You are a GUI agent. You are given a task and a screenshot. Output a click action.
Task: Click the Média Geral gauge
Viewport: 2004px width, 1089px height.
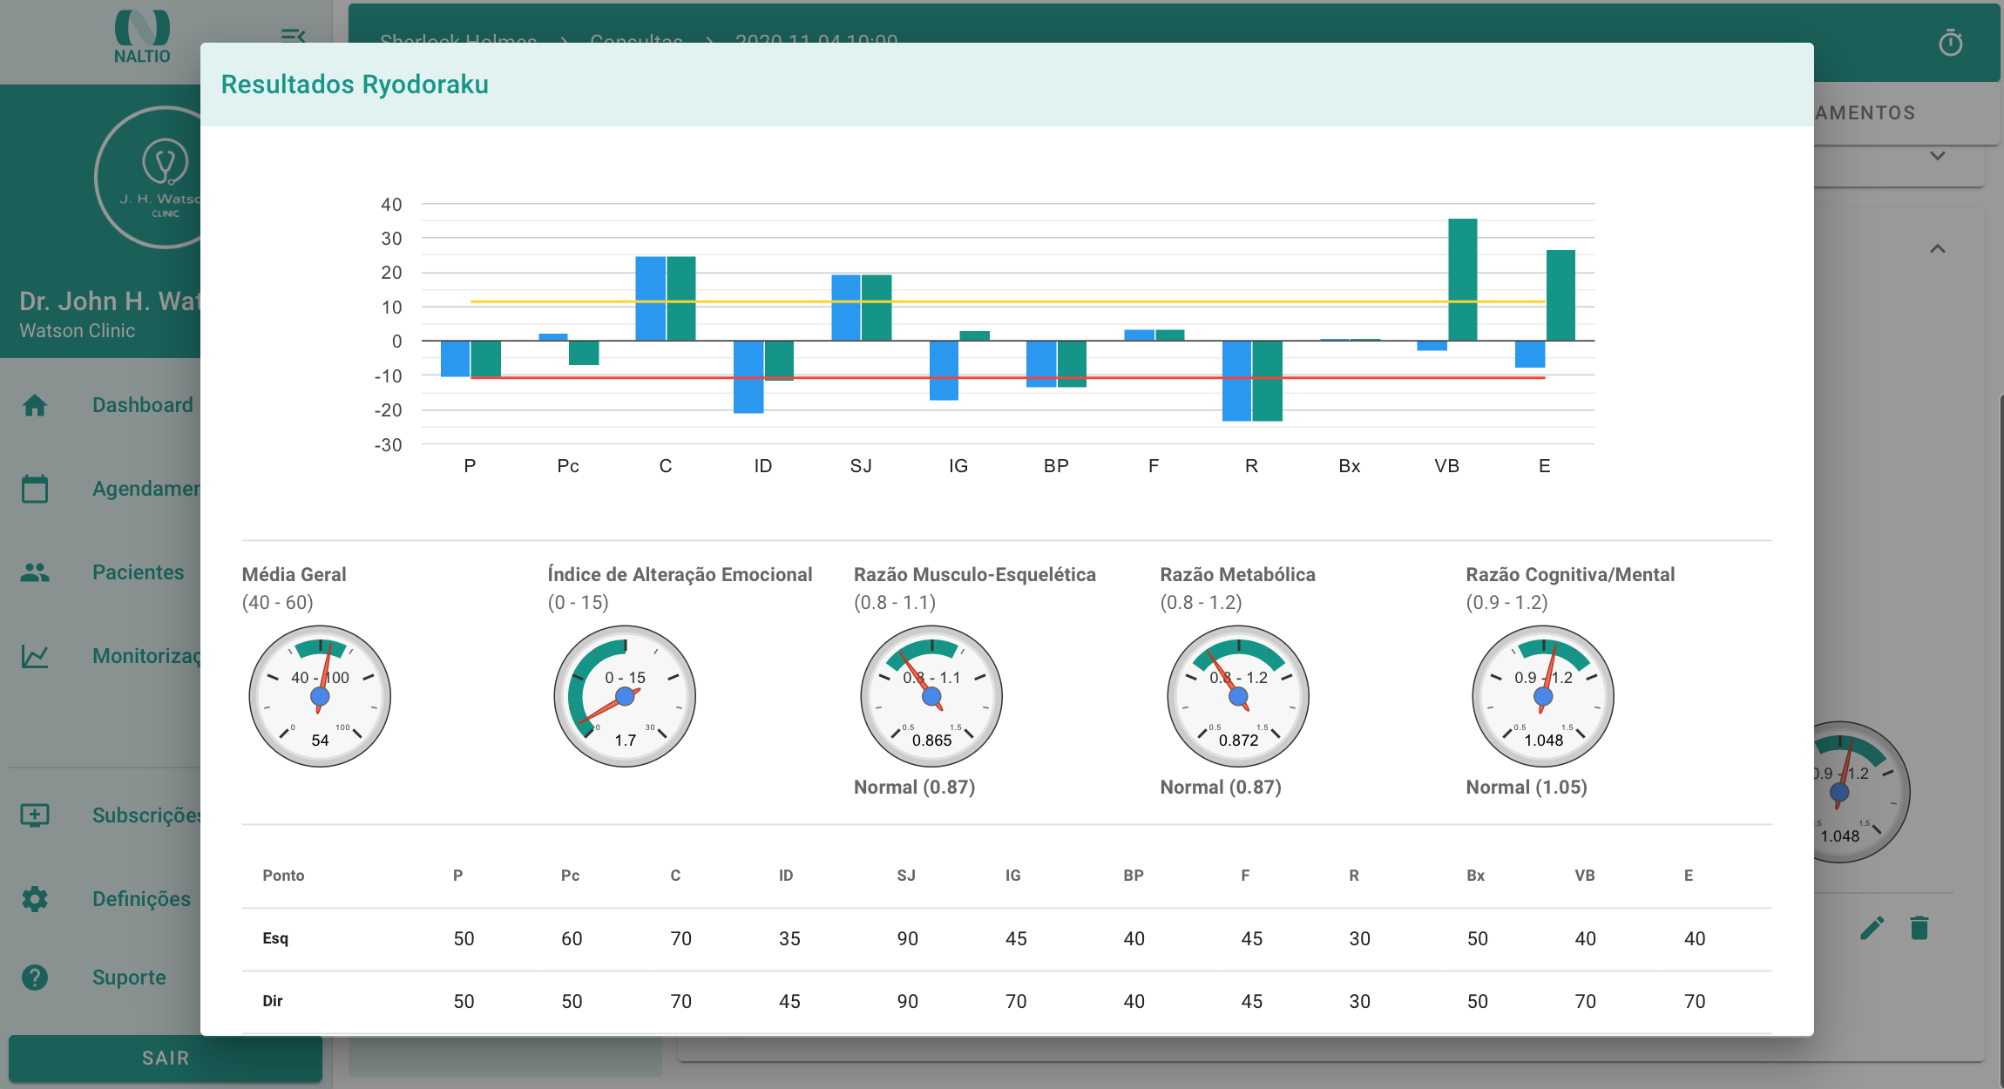click(x=320, y=696)
